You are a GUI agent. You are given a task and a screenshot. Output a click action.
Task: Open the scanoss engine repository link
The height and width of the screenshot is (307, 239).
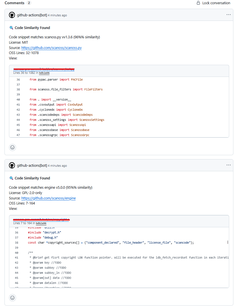tap(48, 198)
